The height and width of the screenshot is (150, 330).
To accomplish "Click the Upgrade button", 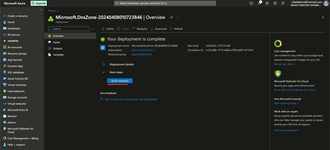I will click(x=39, y=3).
